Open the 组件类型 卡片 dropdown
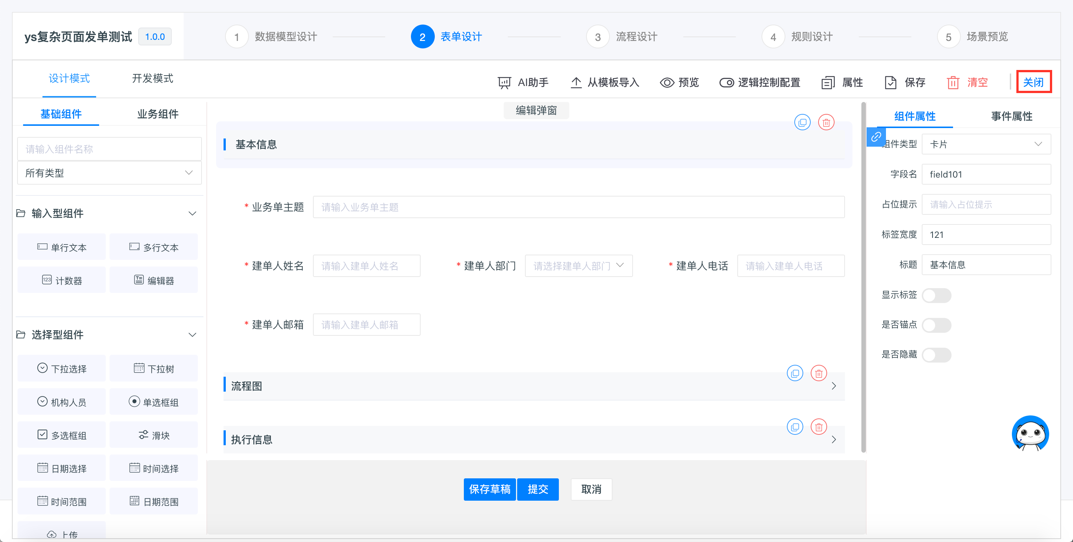Screen dimensions: 1073x542 tap(986, 144)
